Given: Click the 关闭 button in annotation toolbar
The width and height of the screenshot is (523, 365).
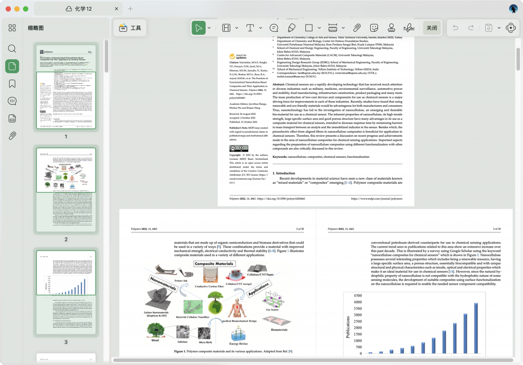Looking at the screenshot, I should point(432,28).
